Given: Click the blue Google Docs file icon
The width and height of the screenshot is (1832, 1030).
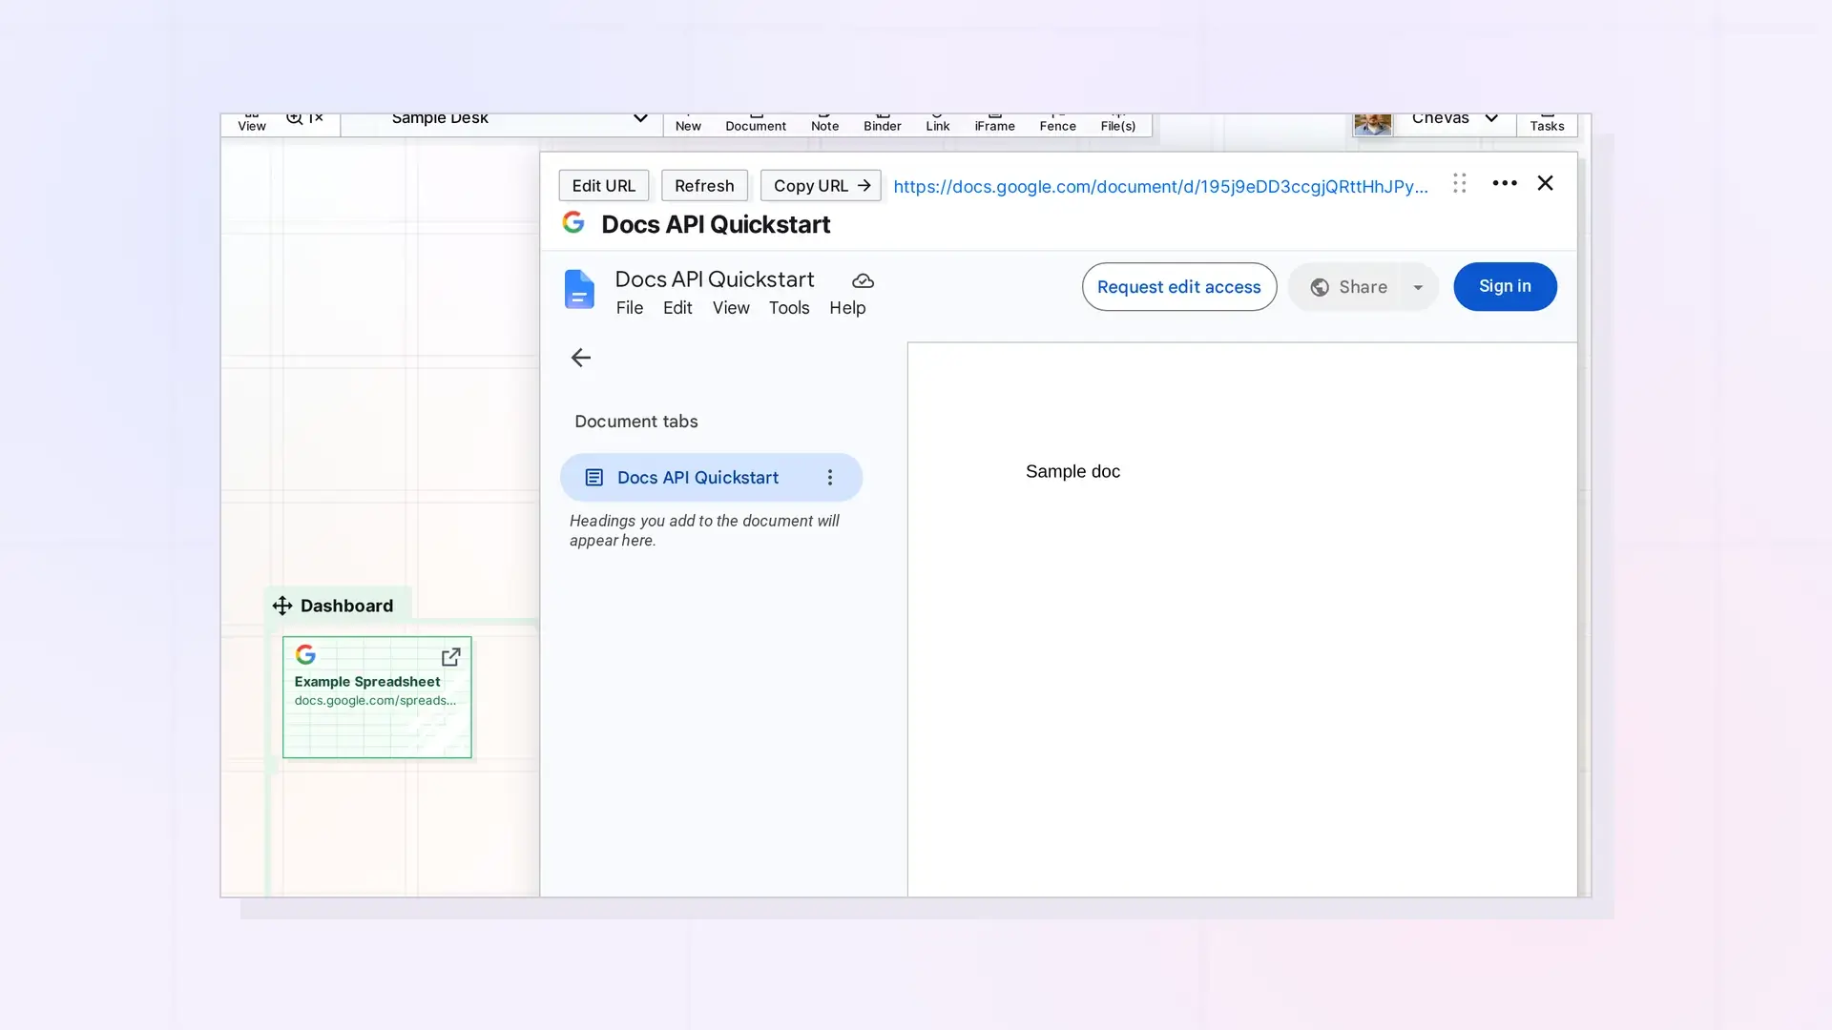Looking at the screenshot, I should click(x=579, y=289).
